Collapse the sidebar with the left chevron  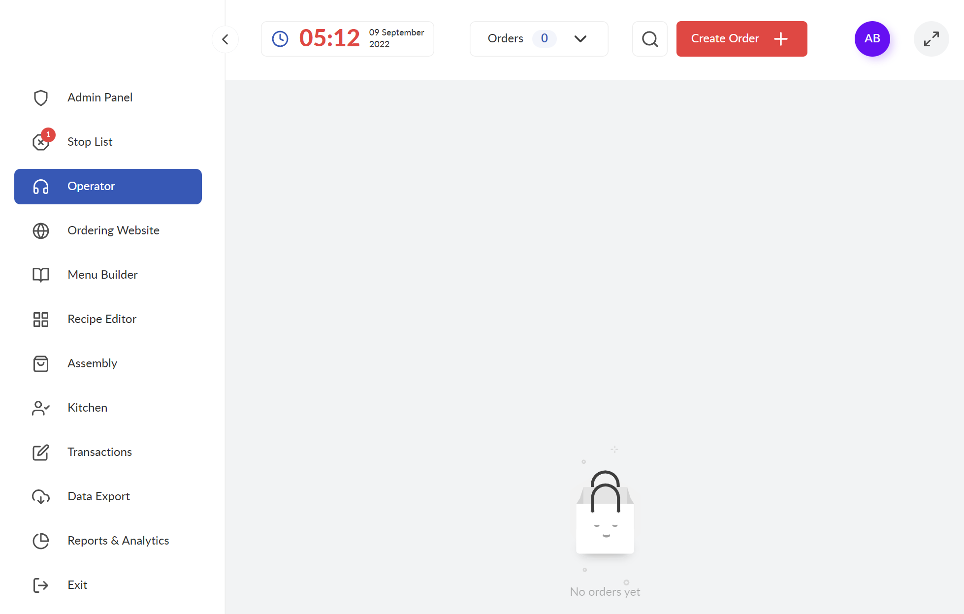point(225,39)
